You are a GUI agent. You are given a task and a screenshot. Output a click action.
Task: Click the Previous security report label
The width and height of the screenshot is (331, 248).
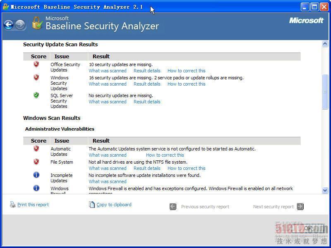click(205, 207)
